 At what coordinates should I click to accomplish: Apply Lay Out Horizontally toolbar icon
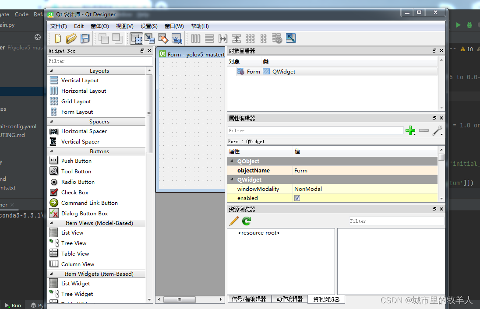coord(196,39)
